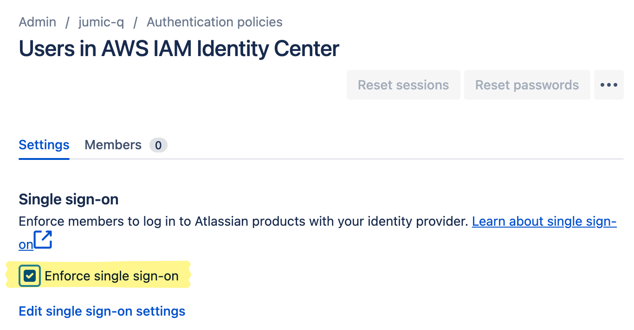Screen dimensions: 634x330
Task: Click the 'Single sign-on' section heading
Action: 69,200
